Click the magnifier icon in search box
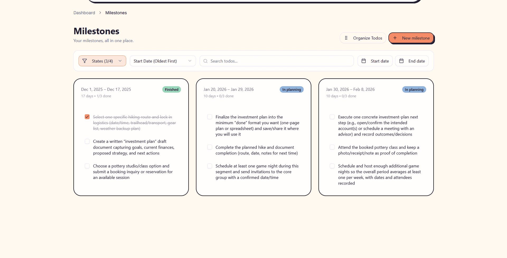Screen dimensions: 507x258 (x=205, y=61)
